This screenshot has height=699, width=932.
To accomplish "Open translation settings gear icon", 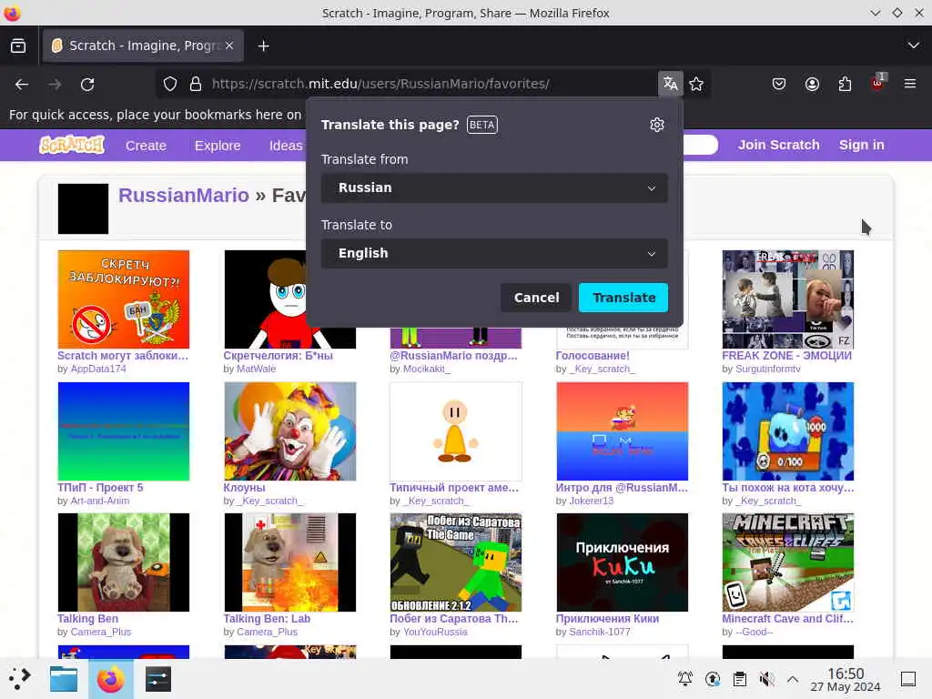I will coord(657,125).
